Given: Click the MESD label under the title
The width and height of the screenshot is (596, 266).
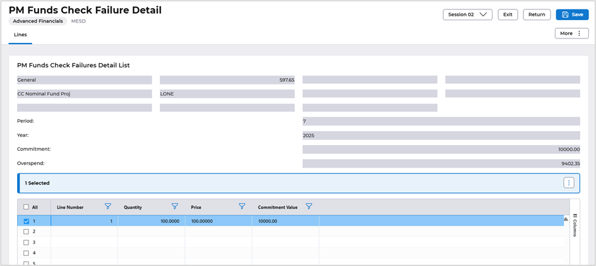Looking at the screenshot, I should 78,21.
